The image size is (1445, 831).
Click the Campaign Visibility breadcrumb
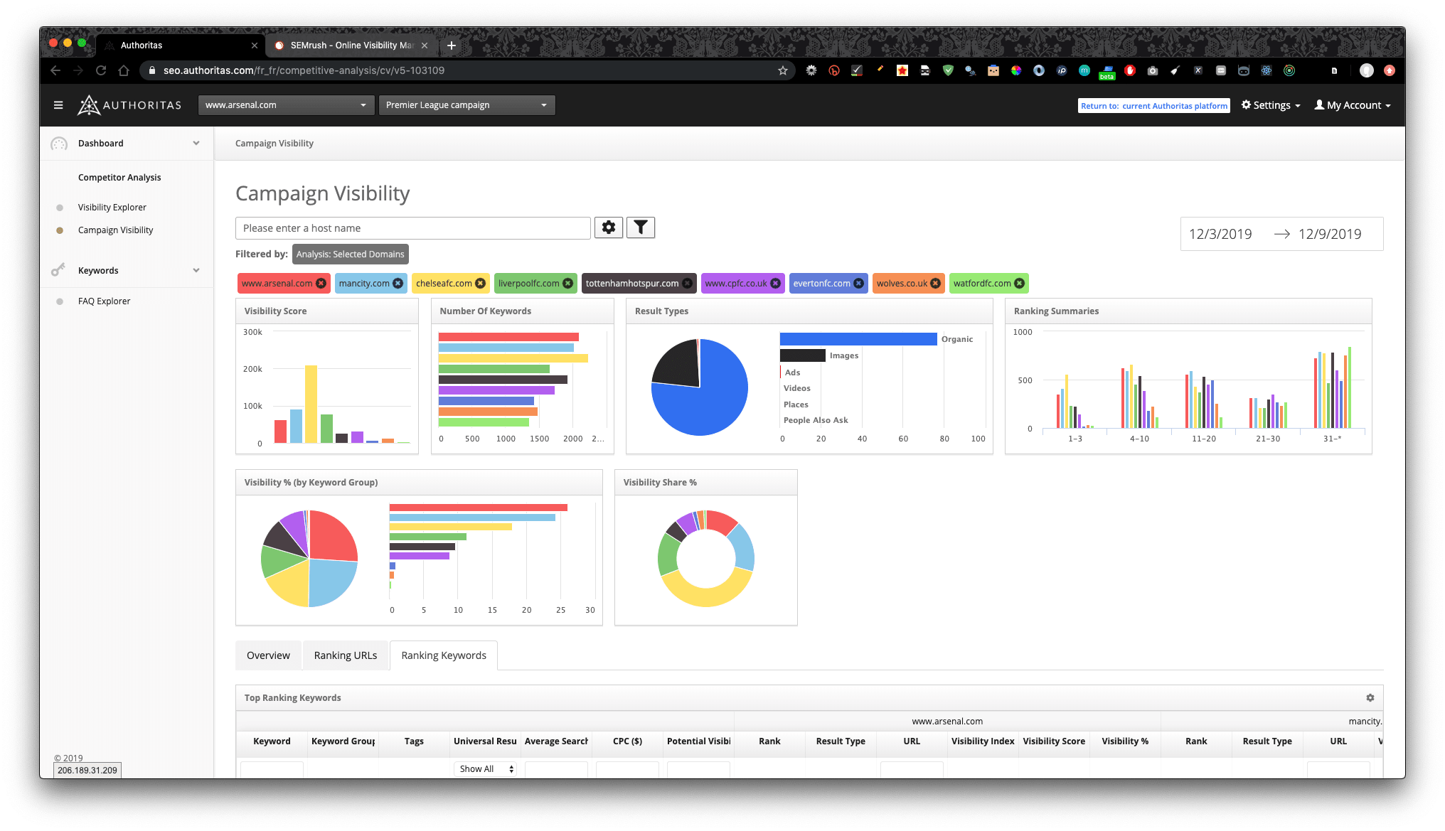click(274, 144)
